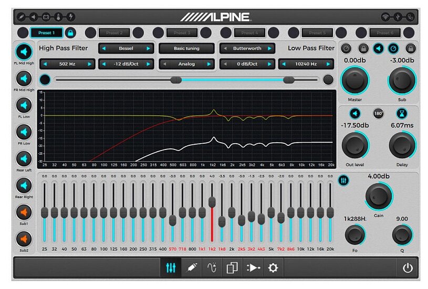Image resolution: width=428 pixels, height=289 pixels.
Task: Toggle the lock next to Preset 1
Action: click(70, 33)
